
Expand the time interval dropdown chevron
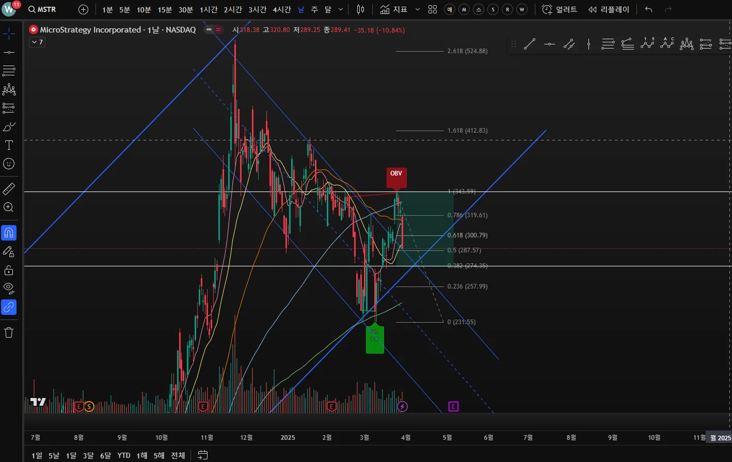coord(341,9)
